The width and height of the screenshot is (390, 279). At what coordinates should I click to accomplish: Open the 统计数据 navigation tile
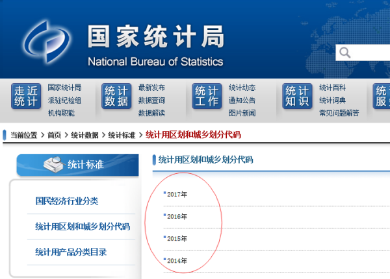[x=116, y=97]
